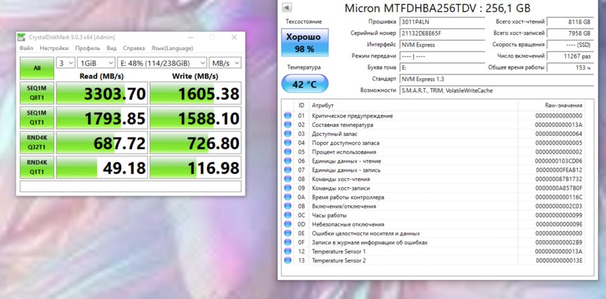
Task: Start the SEQ1M Q8T1 test
Action: (37, 93)
